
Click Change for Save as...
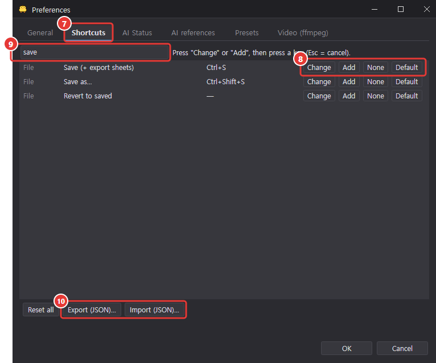319,82
